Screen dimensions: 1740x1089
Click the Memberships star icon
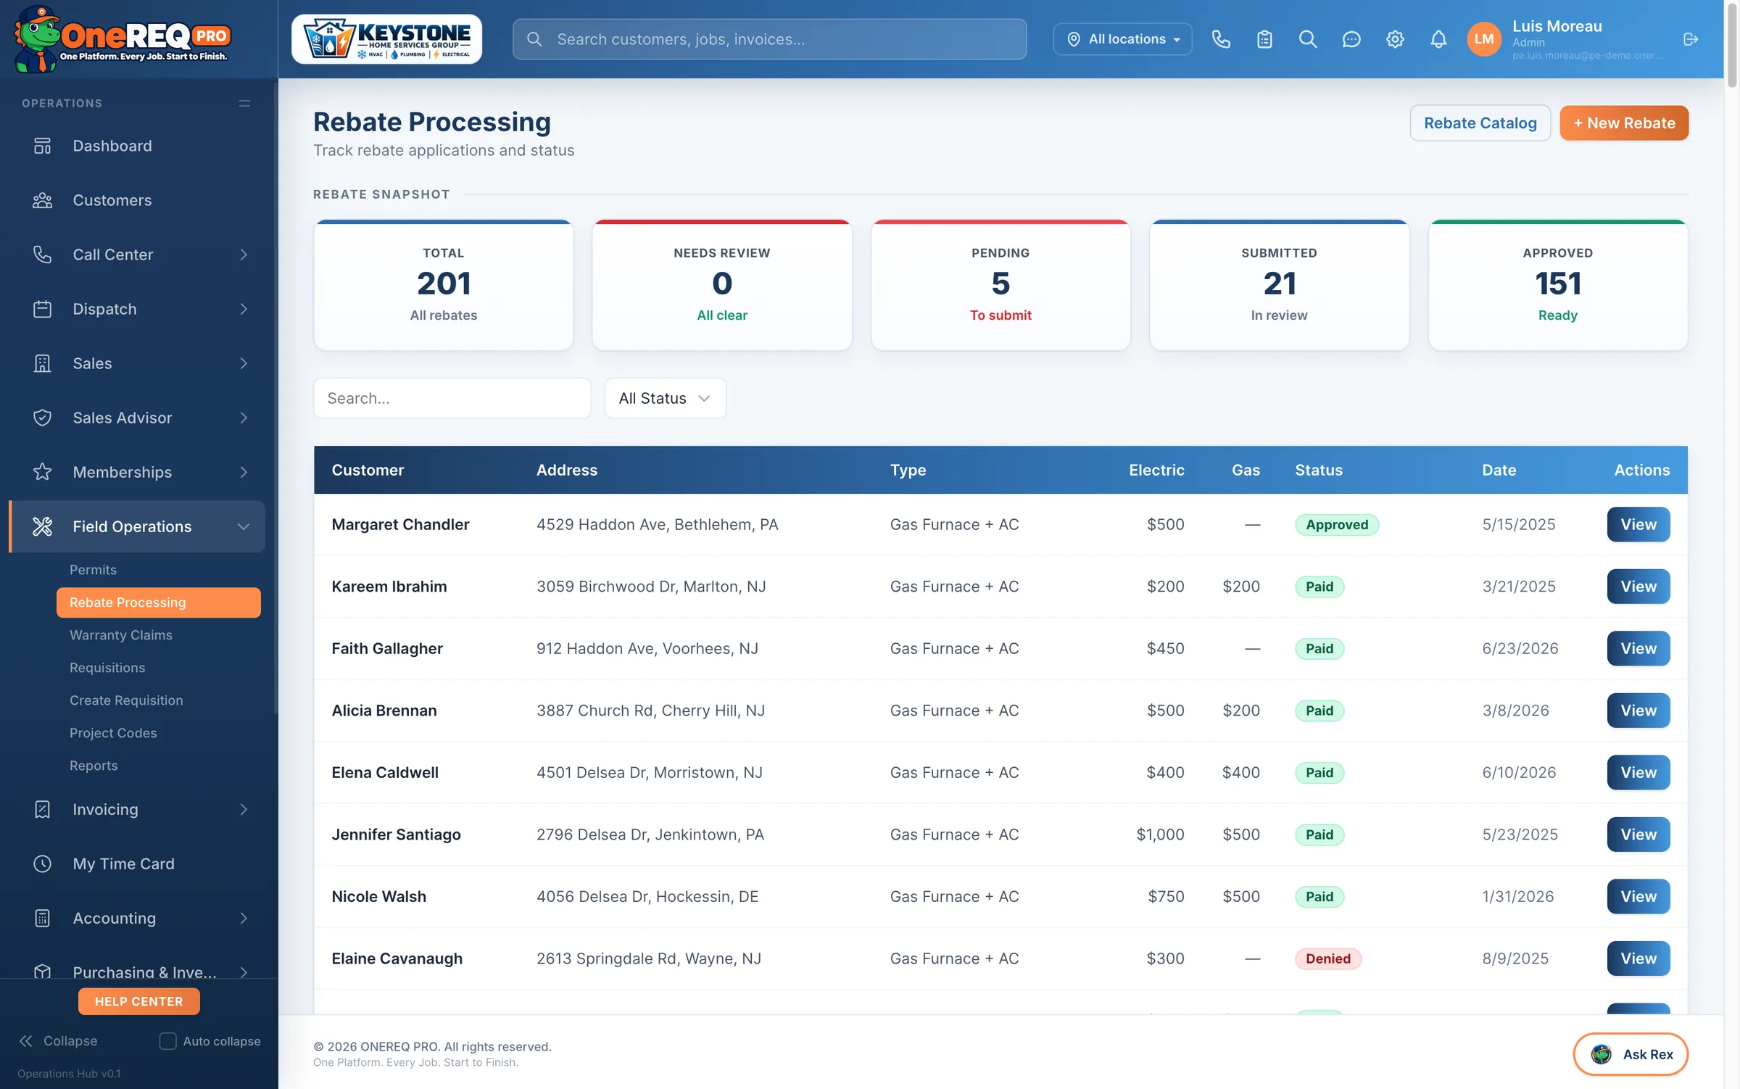43,472
